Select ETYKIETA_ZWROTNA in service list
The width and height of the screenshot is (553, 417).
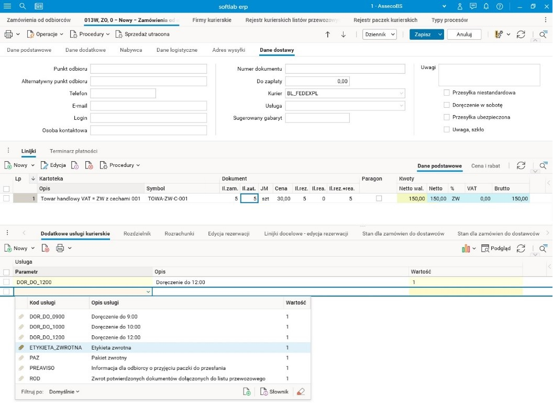pos(163,347)
